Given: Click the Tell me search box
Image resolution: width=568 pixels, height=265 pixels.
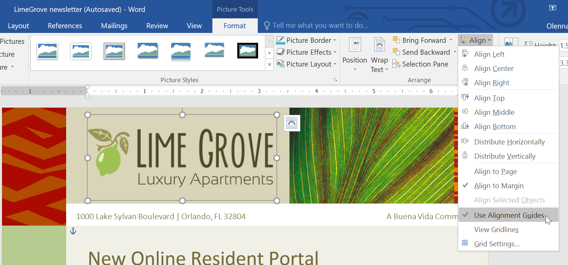Looking at the screenshot, I should [320, 25].
